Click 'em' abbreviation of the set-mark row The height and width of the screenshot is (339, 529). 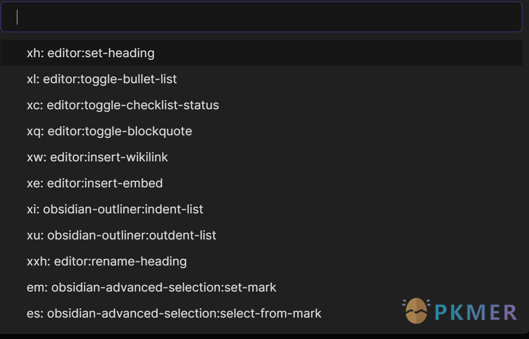(36, 287)
